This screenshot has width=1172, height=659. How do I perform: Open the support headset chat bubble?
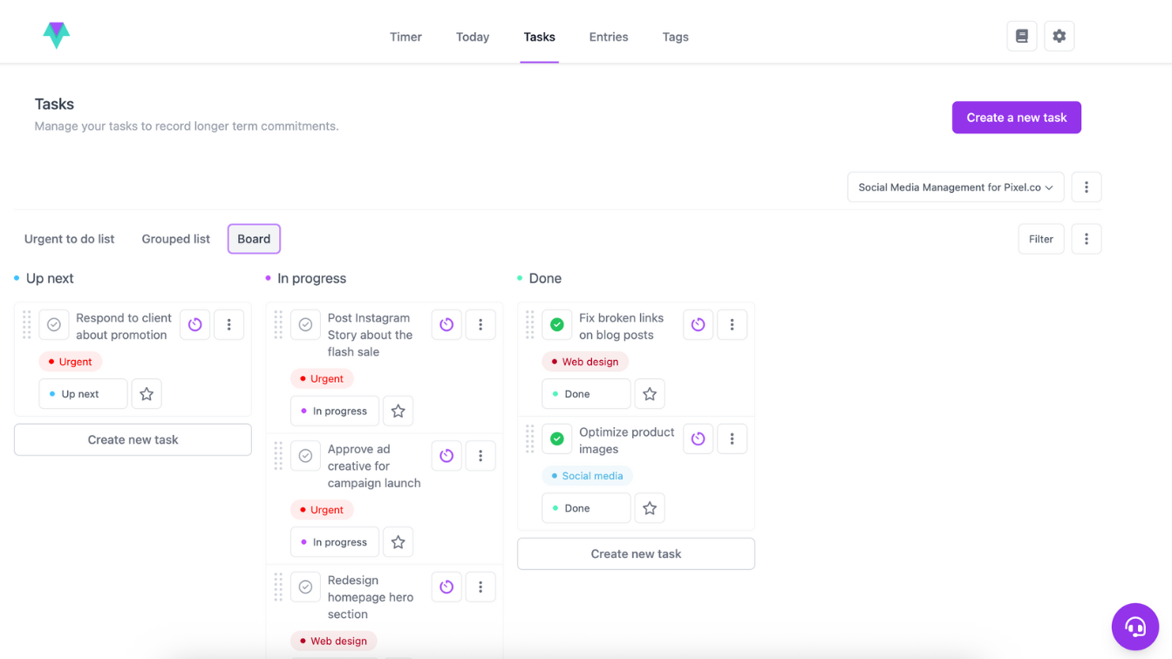(x=1135, y=626)
